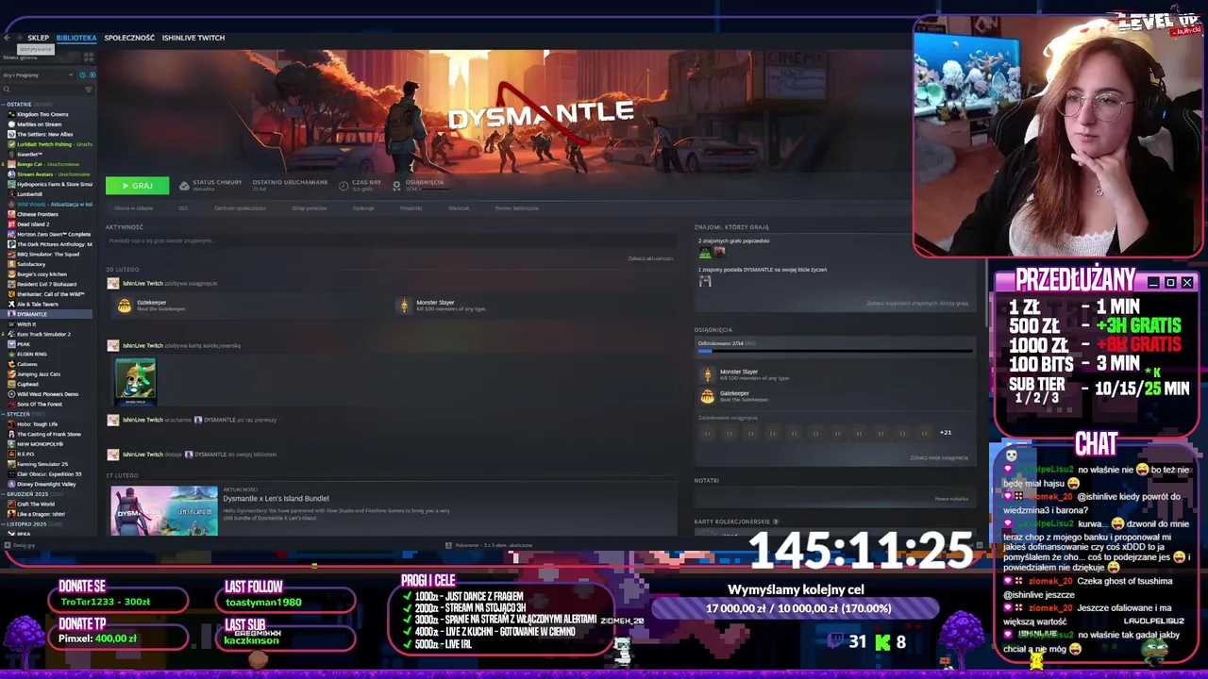Open the Centrum społeczności link
Viewport: 1208px width, 679px height.
(240, 208)
